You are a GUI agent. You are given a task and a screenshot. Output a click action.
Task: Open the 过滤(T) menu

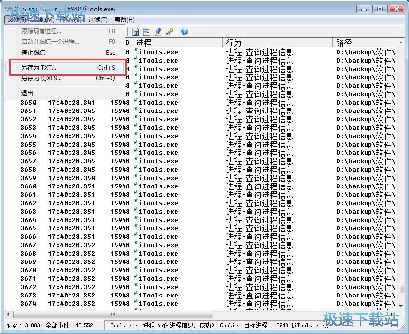(x=98, y=20)
